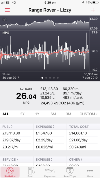Expand the EXPENSES cost details
This screenshot has width=100, height=178.
(45, 127)
